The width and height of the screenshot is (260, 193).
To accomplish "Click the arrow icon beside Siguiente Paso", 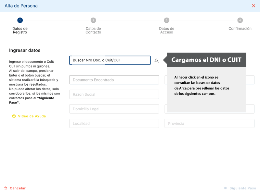I will tap(226, 188).
